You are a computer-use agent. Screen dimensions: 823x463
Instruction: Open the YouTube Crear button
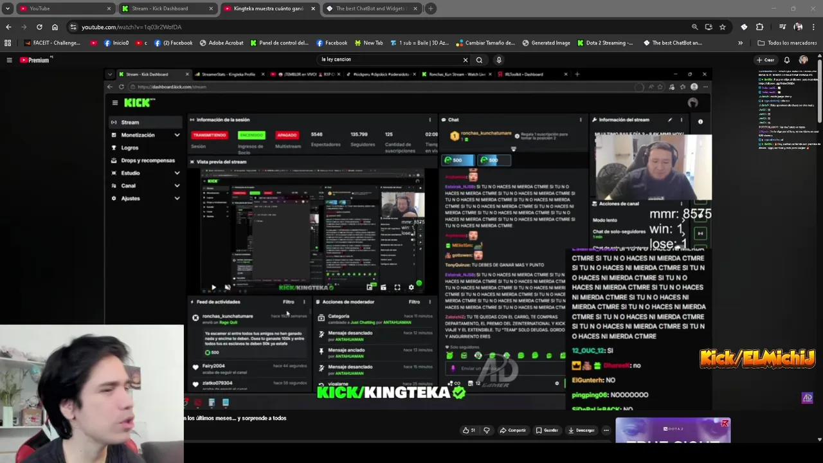pos(765,60)
